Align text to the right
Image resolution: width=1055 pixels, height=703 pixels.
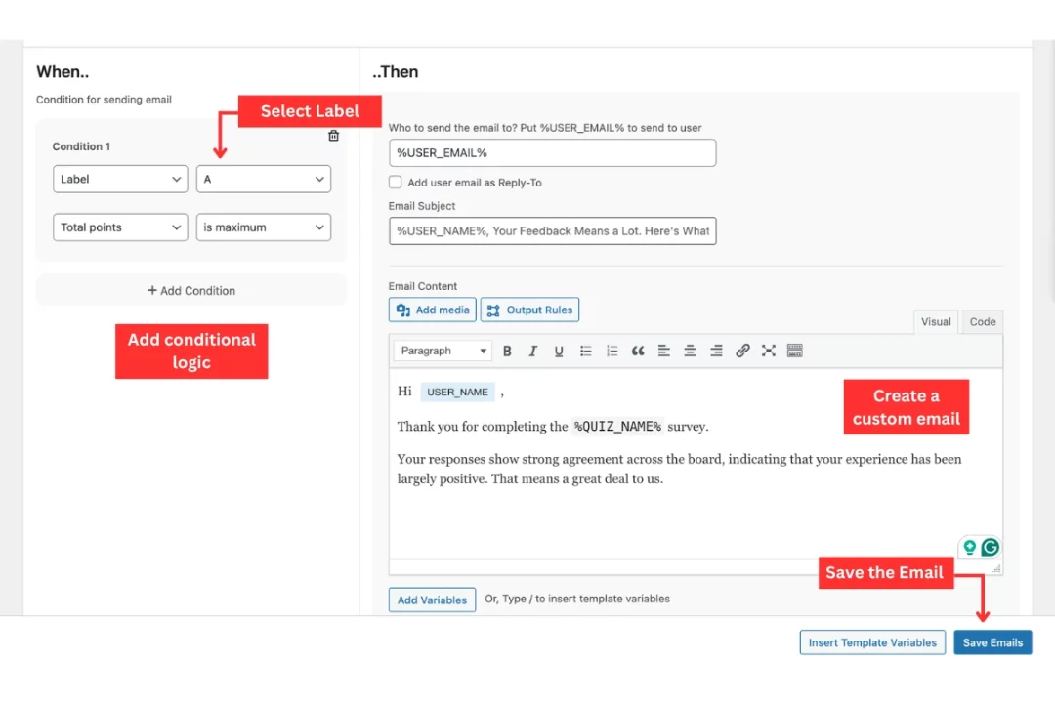716,350
